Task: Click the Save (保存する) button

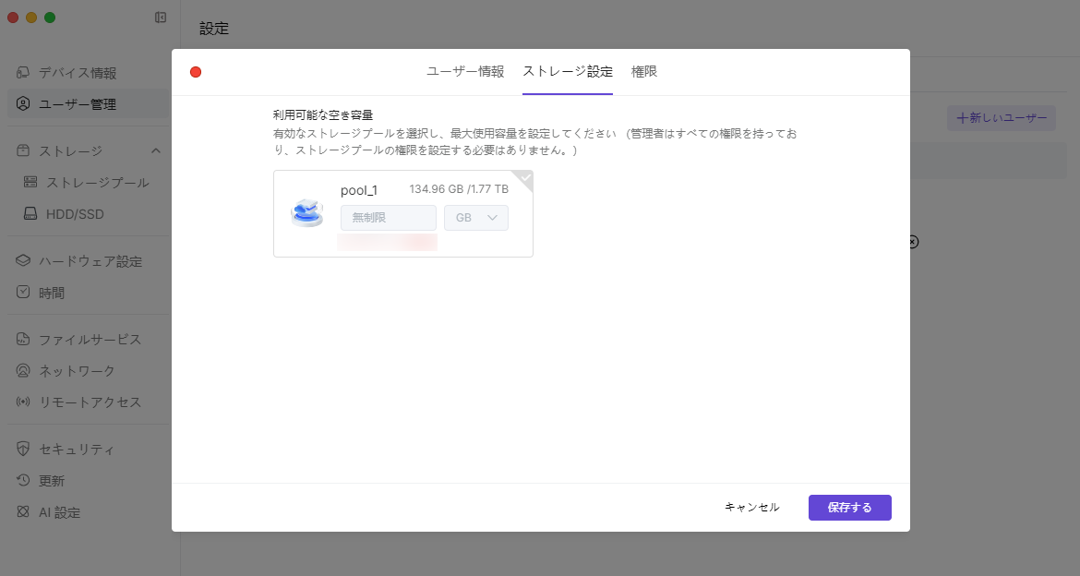Action: click(849, 508)
